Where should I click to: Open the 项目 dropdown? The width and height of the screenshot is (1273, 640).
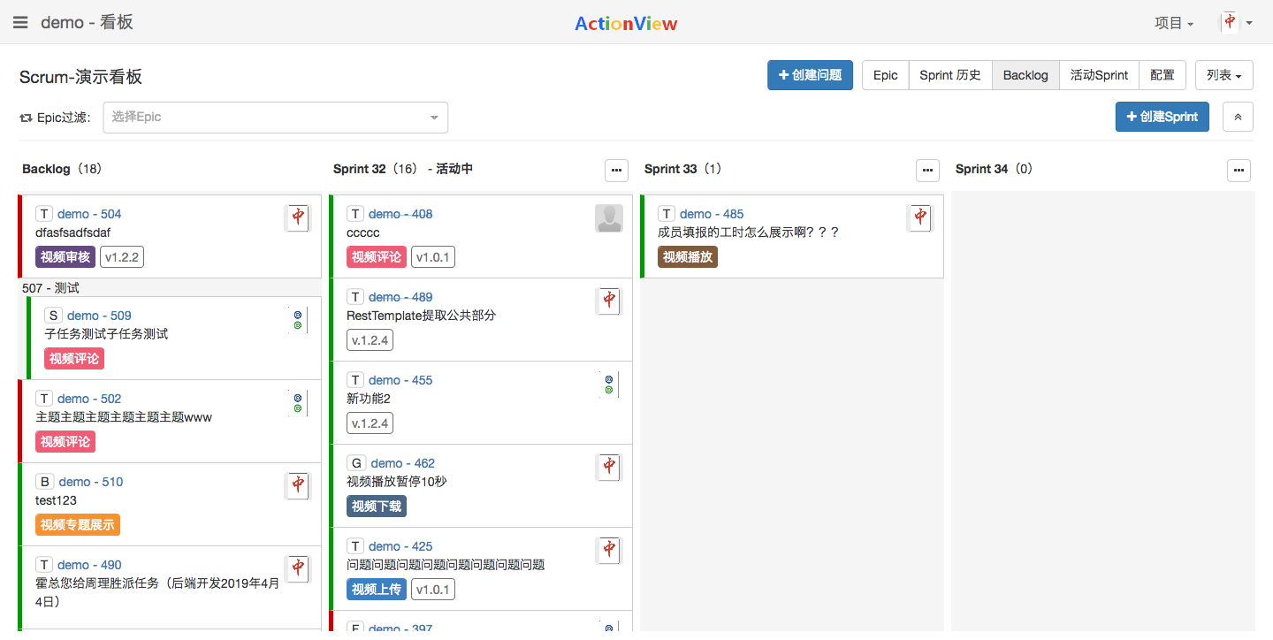click(1174, 24)
